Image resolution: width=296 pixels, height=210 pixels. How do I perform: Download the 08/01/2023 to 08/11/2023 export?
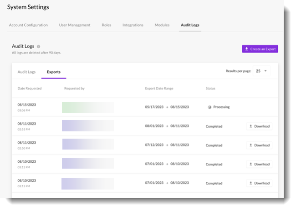259,126
